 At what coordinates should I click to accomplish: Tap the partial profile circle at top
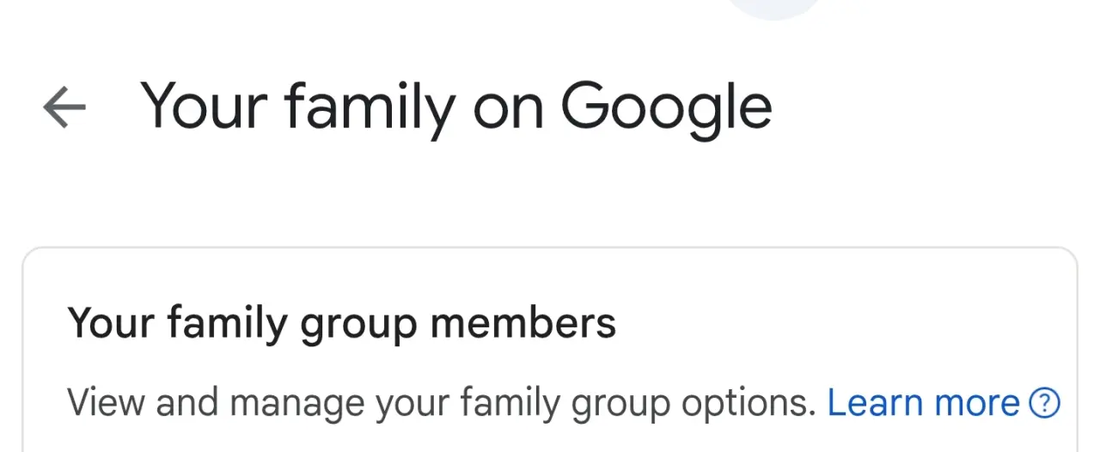pyautogui.click(x=773, y=9)
